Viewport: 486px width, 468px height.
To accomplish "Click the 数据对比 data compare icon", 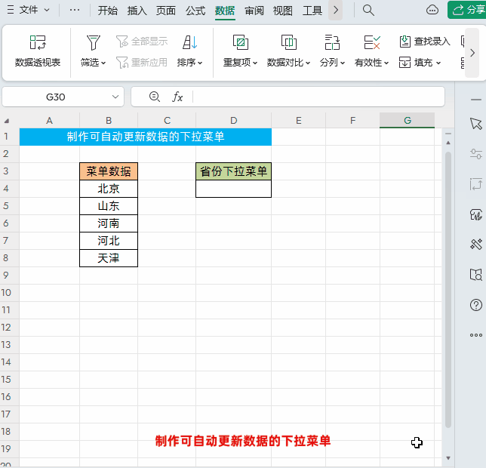I will coord(288,42).
